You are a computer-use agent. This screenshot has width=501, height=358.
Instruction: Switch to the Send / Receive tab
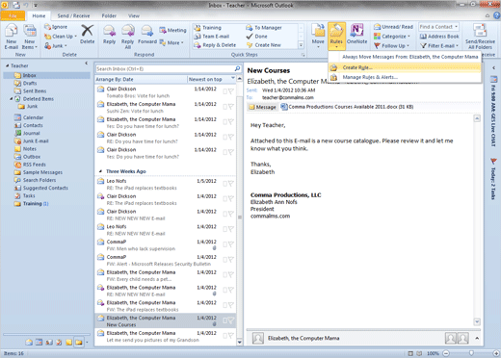(x=73, y=15)
